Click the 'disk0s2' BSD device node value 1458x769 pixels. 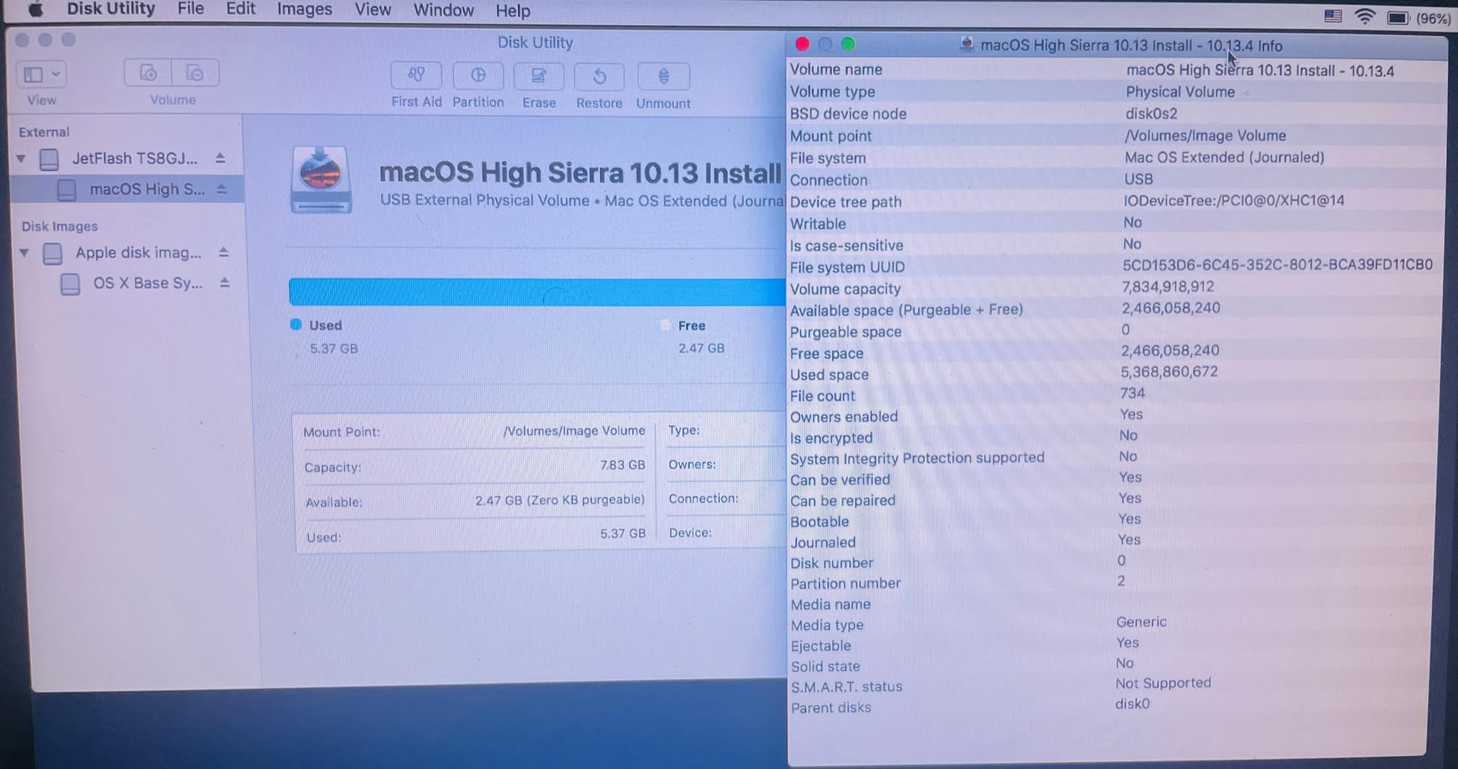coord(1151,114)
